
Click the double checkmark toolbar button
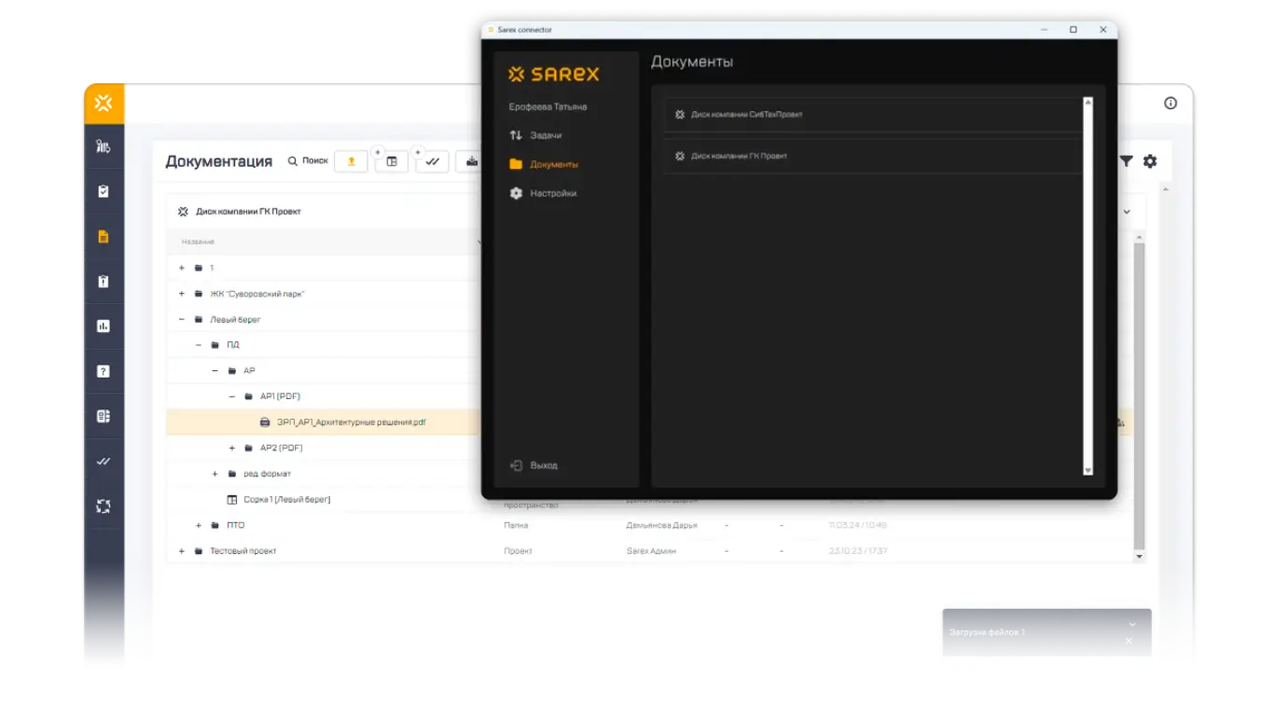pyautogui.click(x=432, y=161)
